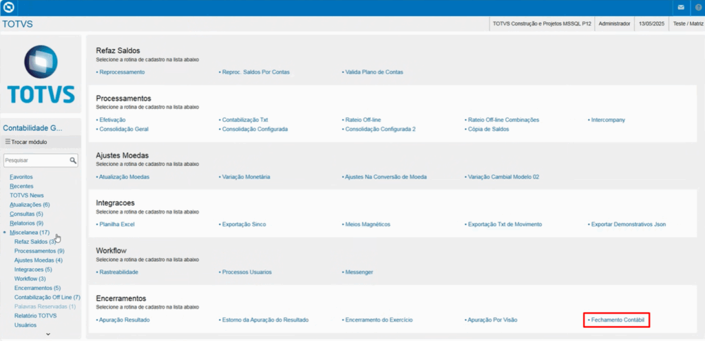Open the Intercompany routine
The width and height of the screenshot is (705, 341).
point(607,120)
